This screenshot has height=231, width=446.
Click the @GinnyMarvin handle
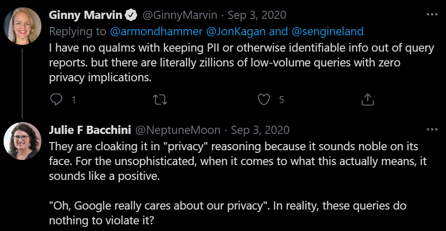coord(180,15)
